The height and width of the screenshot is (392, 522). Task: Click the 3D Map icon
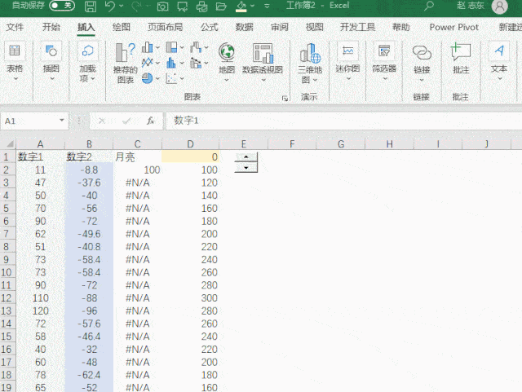click(x=310, y=53)
